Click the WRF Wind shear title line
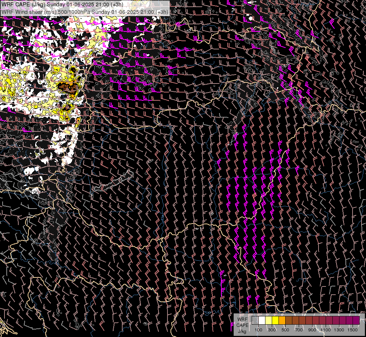Viewport: 366px width, 337px height. [84, 12]
